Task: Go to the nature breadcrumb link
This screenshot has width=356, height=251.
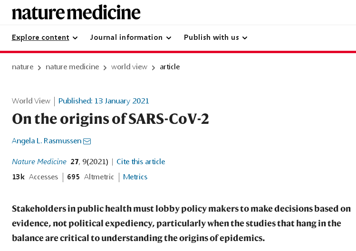Action: pos(22,67)
